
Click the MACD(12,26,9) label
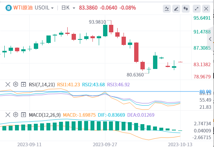click(x=45, y=115)
